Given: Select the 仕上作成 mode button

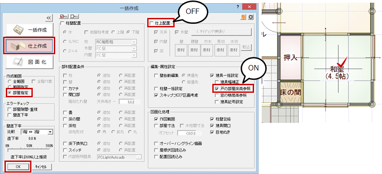Looking at the screenshot, I should (x=29, y=45).
